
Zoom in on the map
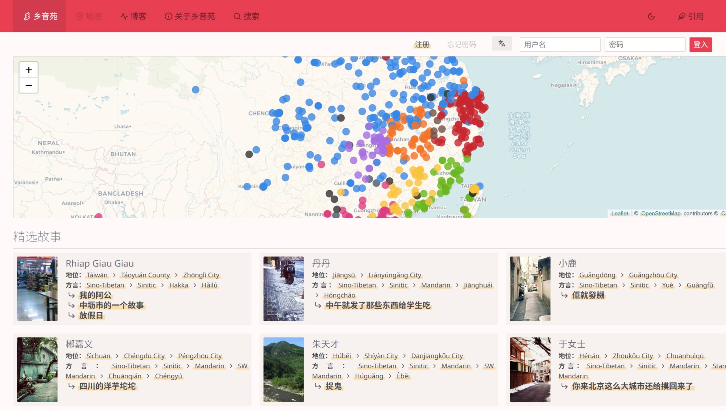tap(28, 70)
